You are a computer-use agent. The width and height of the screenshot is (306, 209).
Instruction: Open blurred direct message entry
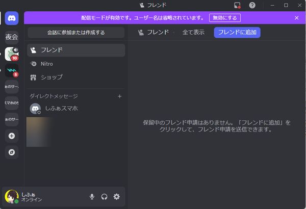[x=39, y=132]
